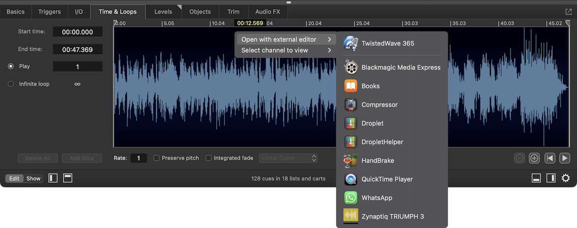Toggle the right sidebar panel icon
577x228 pixels.
coord(551,178)
